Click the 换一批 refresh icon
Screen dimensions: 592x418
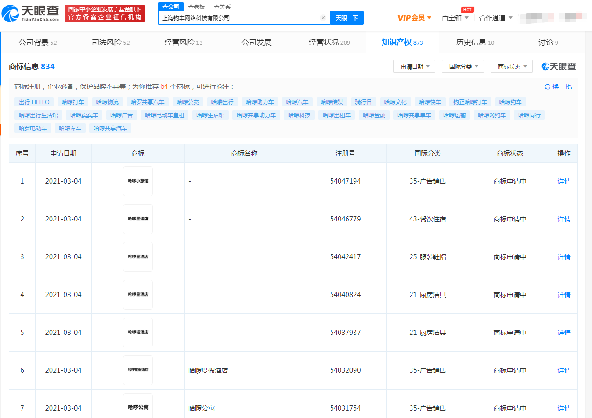548,86
